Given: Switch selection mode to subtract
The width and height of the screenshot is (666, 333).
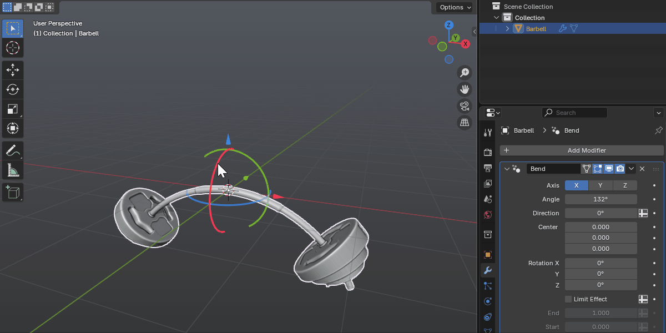Looking at the screenshot, I should [28, 7].
